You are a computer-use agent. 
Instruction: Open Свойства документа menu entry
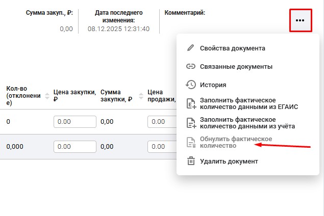click(233, 48)
